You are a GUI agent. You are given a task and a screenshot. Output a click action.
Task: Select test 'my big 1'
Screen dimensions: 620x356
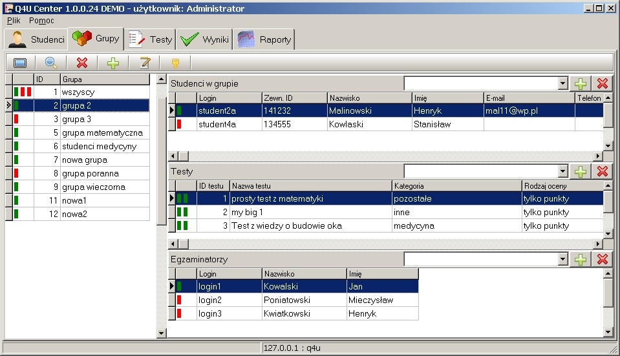pos(389,212)
